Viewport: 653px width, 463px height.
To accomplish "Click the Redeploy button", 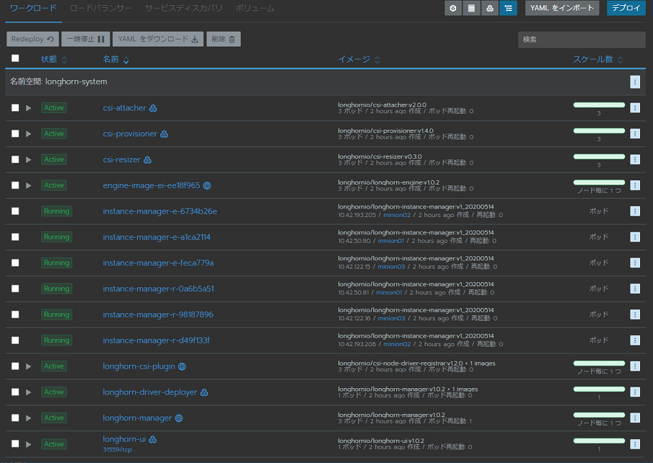I will [x=32, y=39].
